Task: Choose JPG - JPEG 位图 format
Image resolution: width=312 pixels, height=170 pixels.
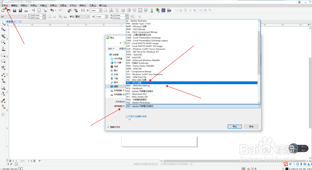Action: [x=192, y=83]
